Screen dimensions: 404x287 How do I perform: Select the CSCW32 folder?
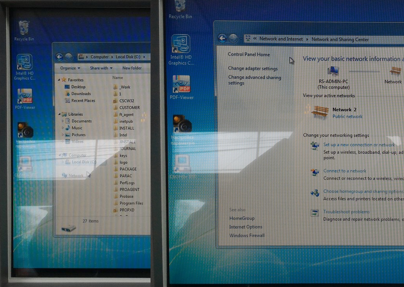click(127, 100)
